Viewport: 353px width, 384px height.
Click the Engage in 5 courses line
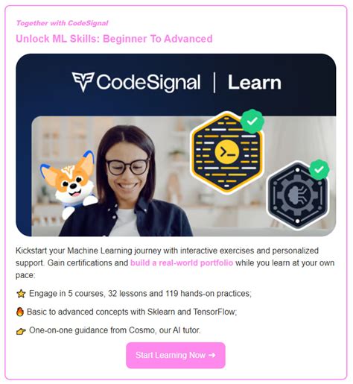(x=140, y=294)
